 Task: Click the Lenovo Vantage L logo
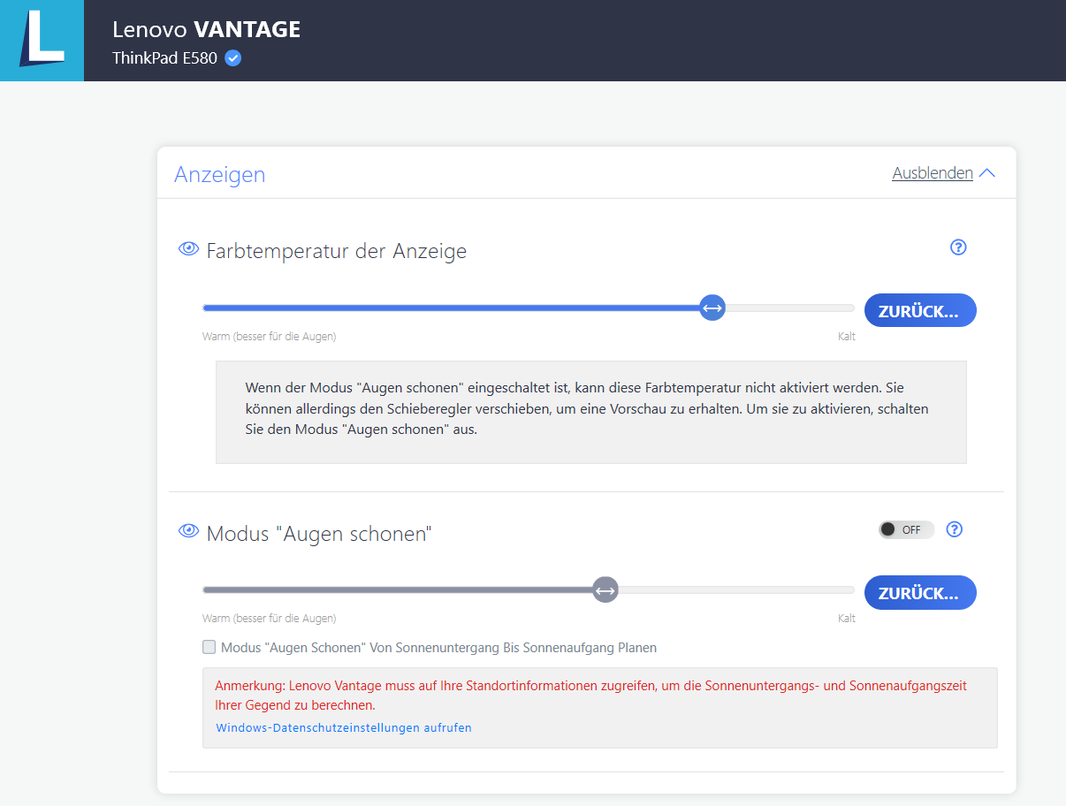pos(42,41)
